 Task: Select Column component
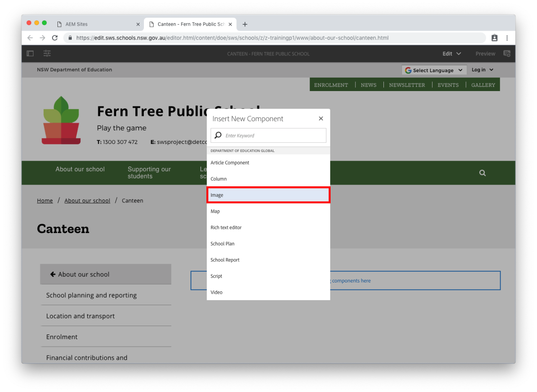coord(268,179)
